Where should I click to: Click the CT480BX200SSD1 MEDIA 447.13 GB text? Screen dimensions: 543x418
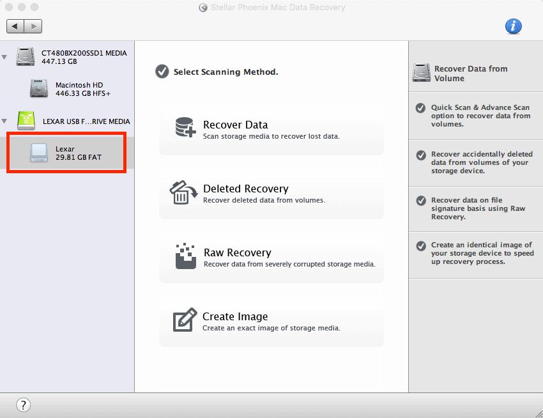84,57
